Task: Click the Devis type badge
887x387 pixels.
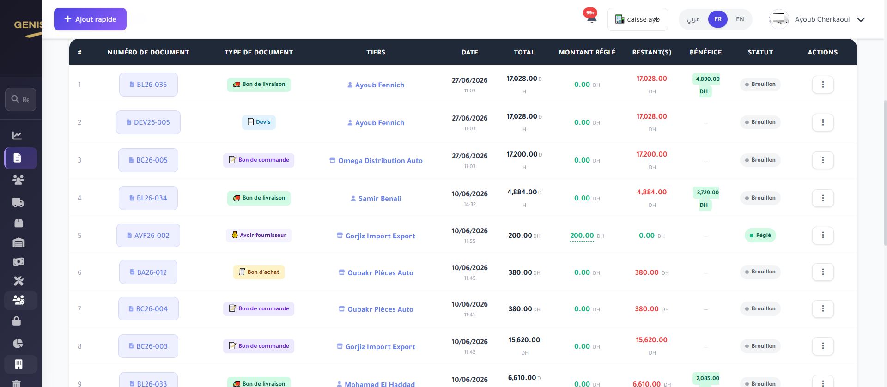Action: [259, 122]
